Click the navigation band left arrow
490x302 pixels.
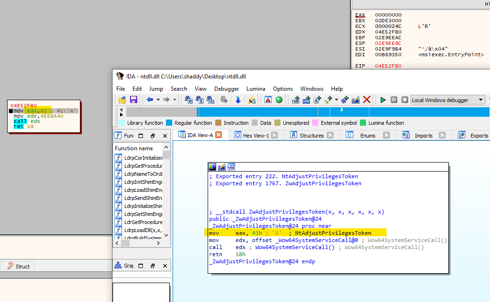(121, 110)
